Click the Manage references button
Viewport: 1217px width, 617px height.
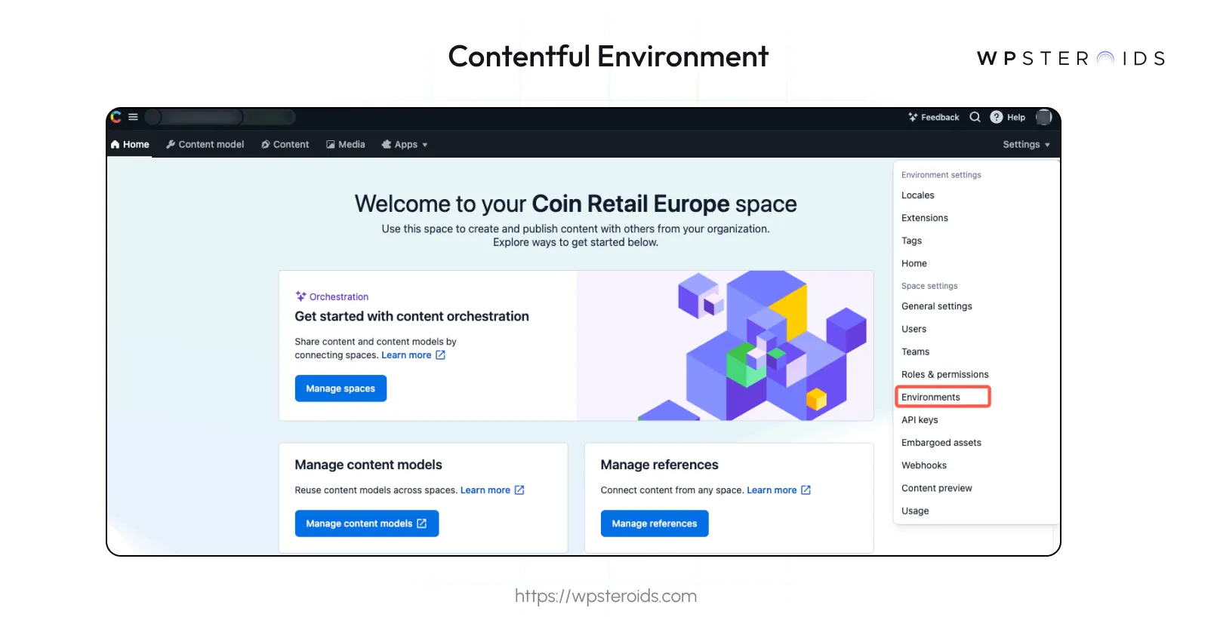[655, 523]
